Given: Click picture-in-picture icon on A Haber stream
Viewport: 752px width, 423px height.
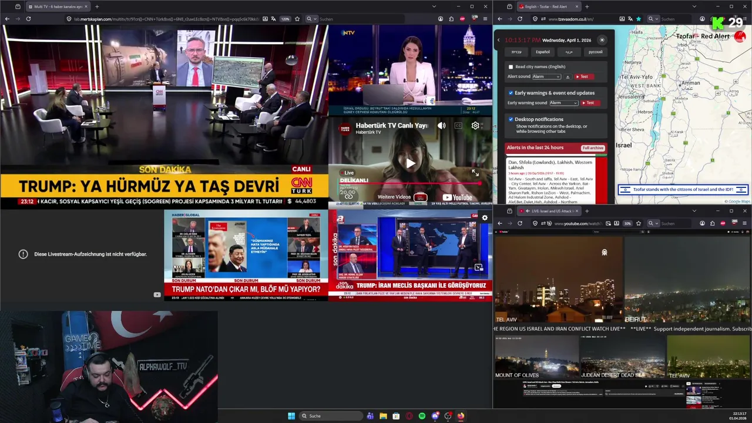Looking at the screenshot, I should tap(478, 267).
